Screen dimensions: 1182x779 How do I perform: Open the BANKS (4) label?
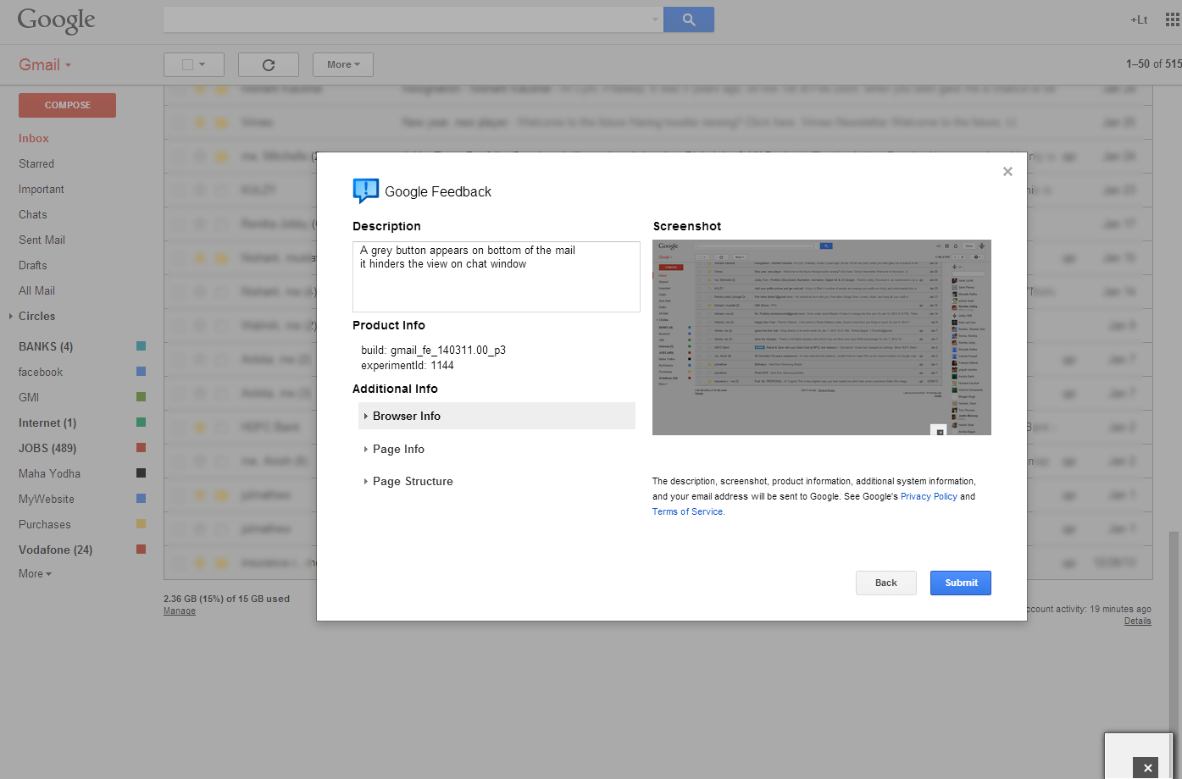pyautogui.click(x=46, y=346)
